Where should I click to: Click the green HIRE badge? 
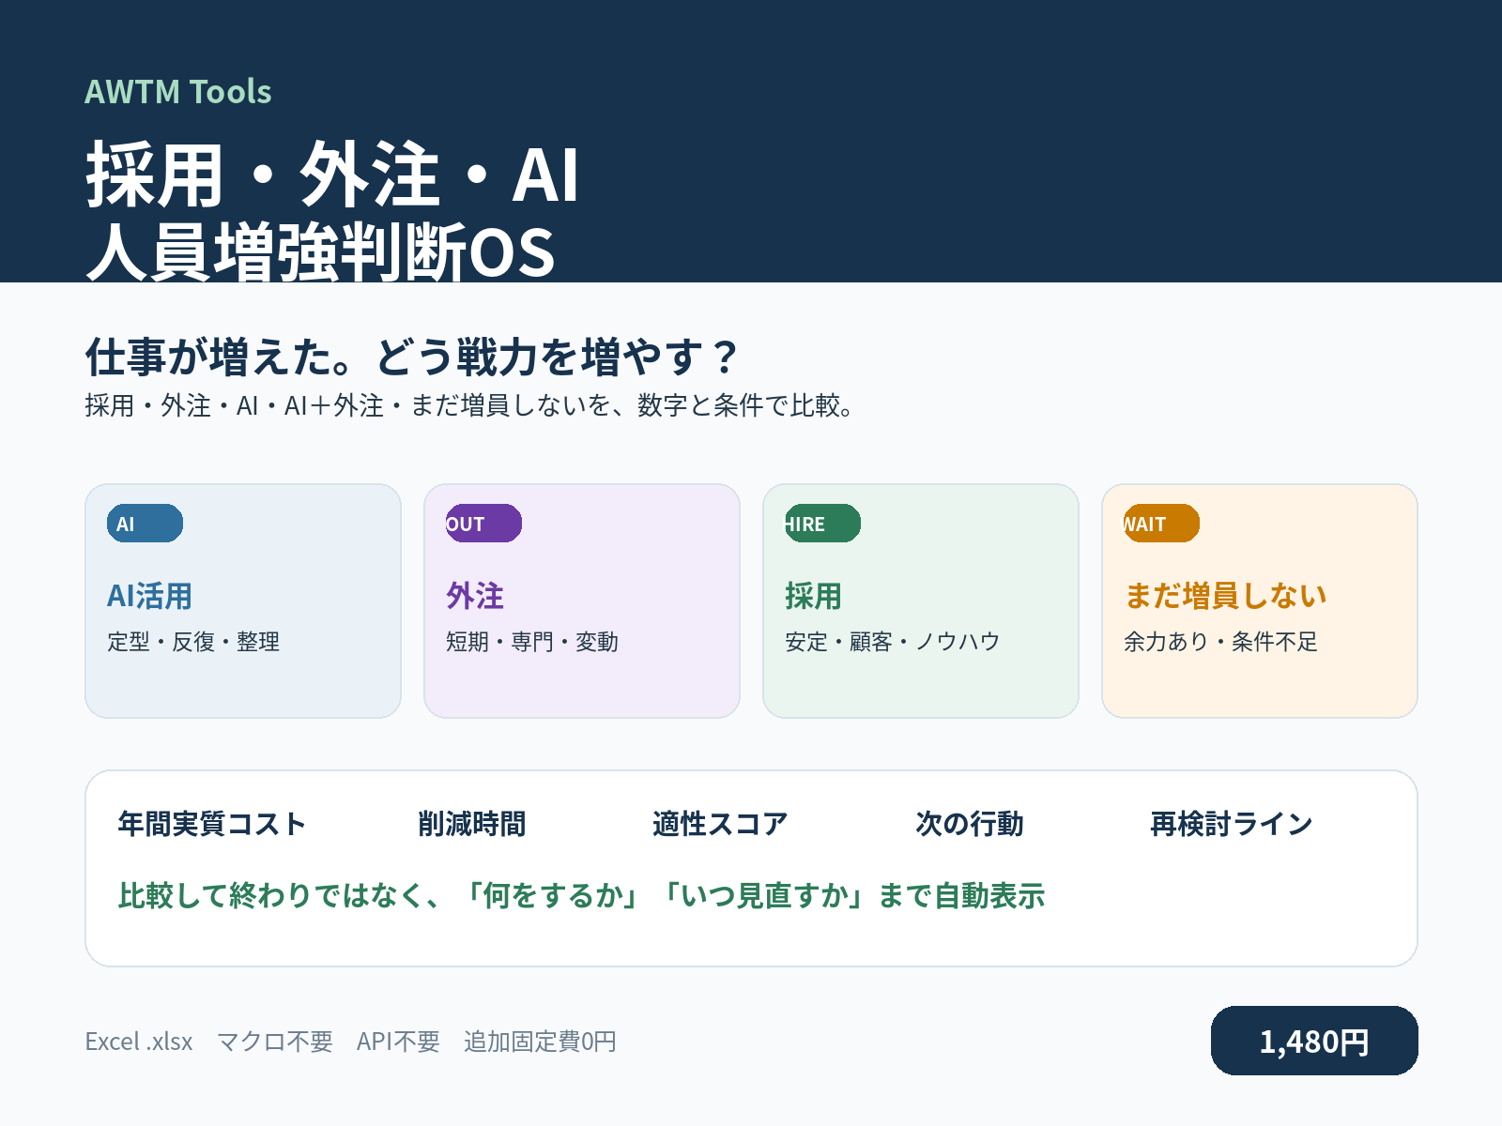pos(822,524)
